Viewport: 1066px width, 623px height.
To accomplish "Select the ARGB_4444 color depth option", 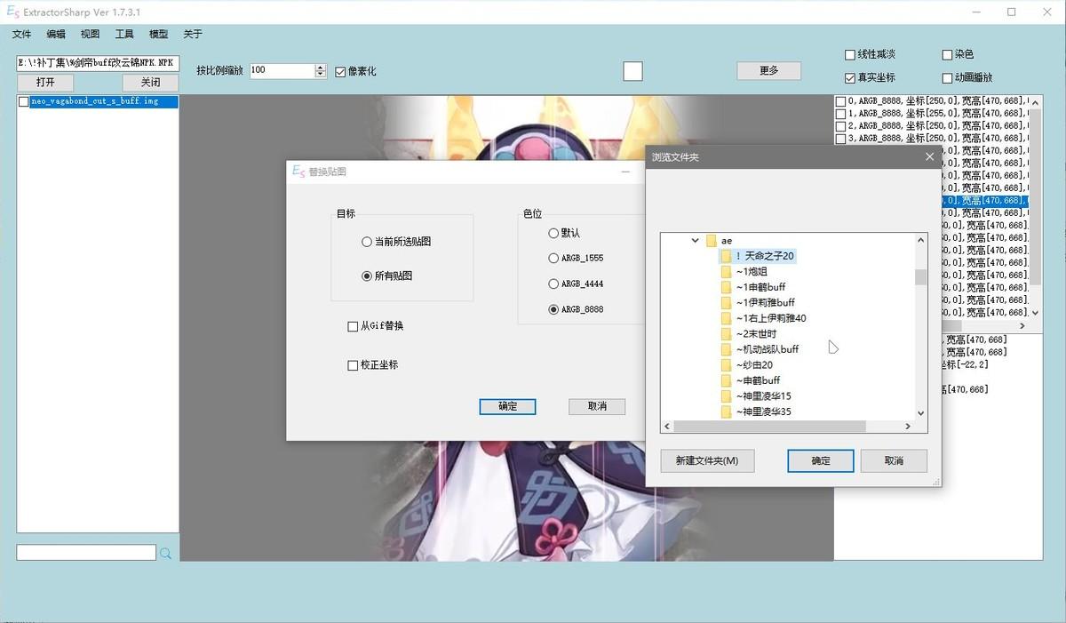I will click(553, 284).
